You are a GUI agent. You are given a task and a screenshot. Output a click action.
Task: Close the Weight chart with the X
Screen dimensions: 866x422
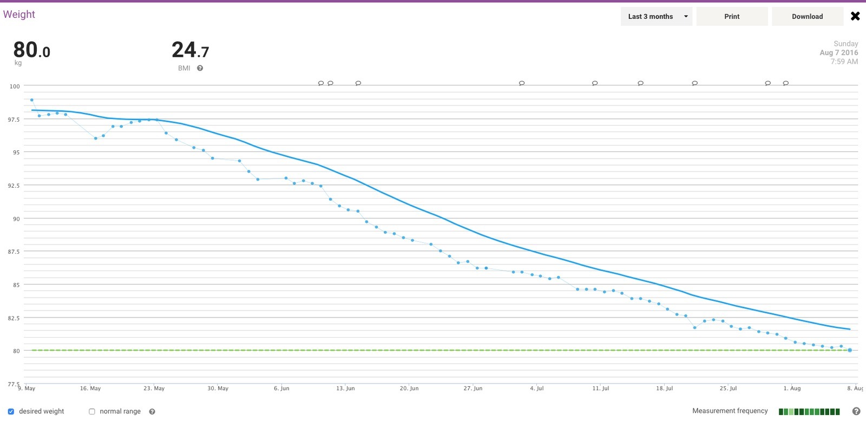pos(855,16)
